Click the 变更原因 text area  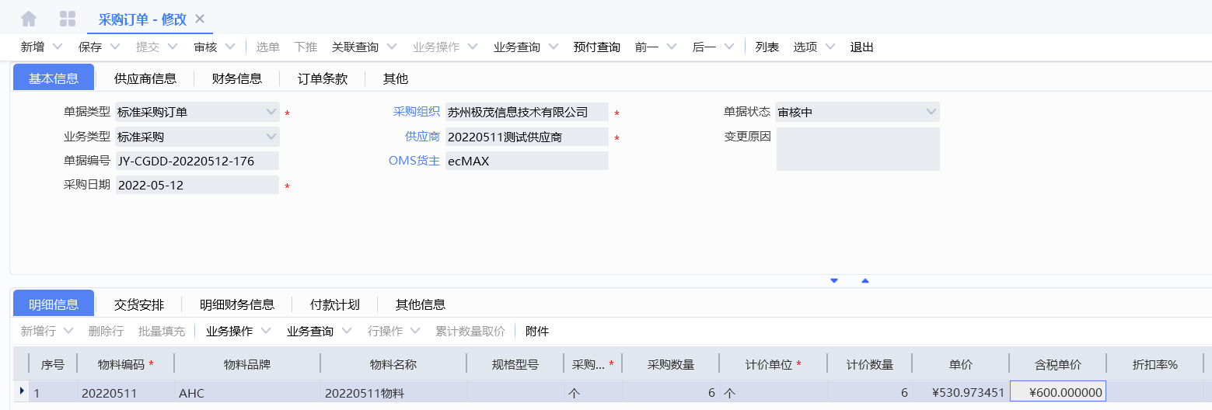point(857,149)
